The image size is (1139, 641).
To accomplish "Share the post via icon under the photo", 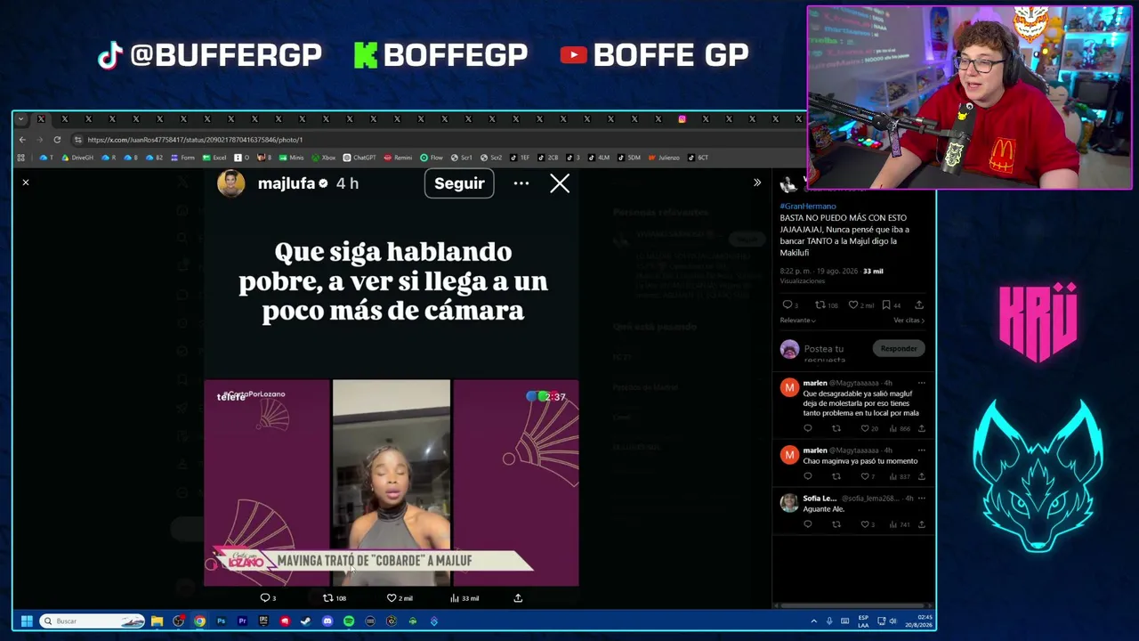I will [x=518, y=598].
